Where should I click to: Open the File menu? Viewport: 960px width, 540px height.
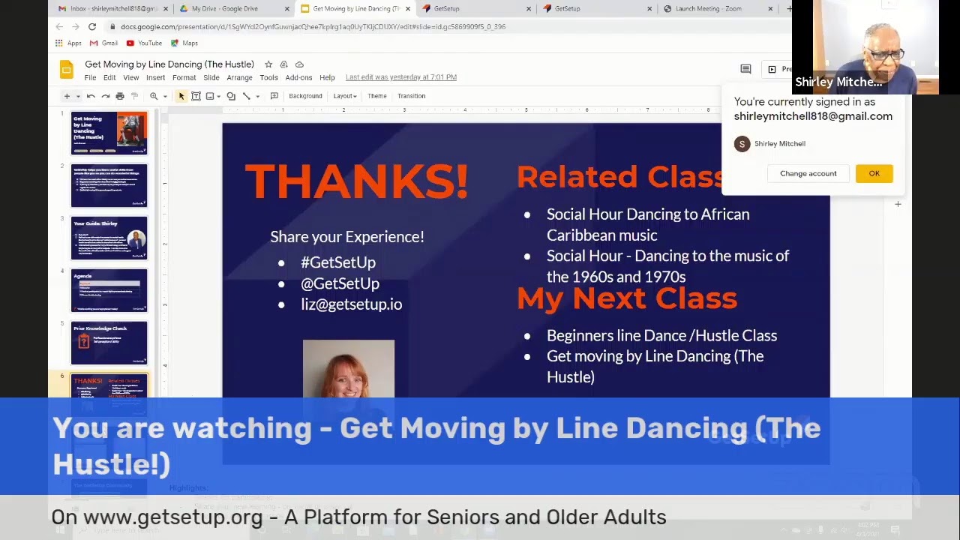(x=90, y=78)
